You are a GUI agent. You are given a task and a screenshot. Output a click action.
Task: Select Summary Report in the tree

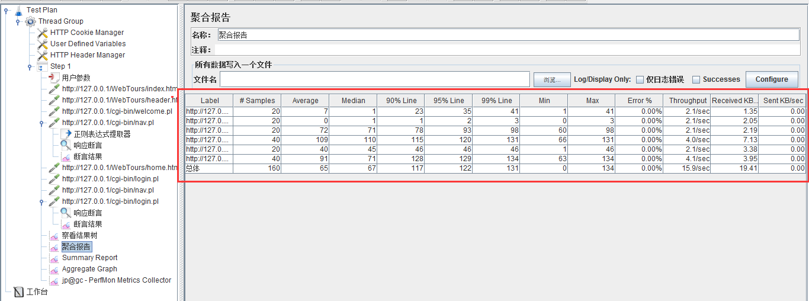89,258
